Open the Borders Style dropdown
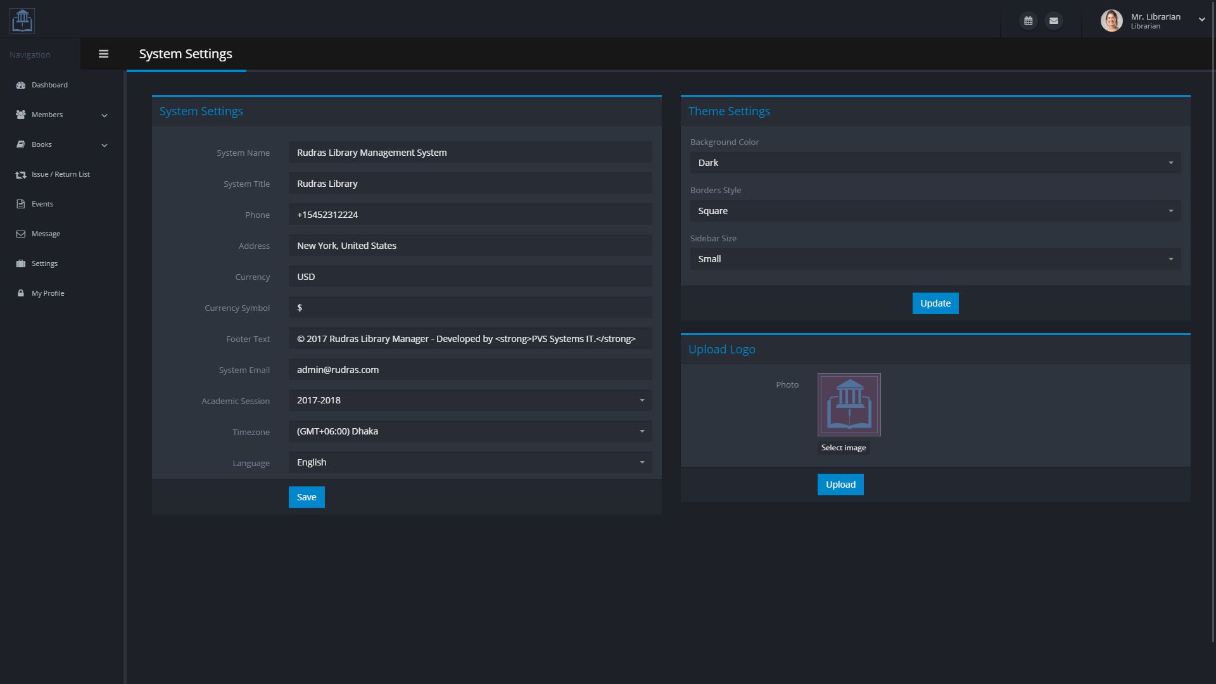The width and height of the screenshot is (1216, 684). [x=935, y=211]
